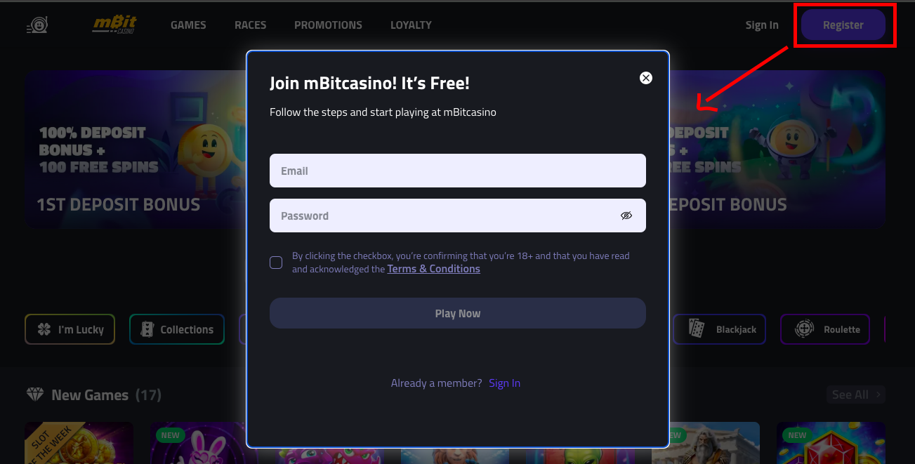The width and height of the screenshot is (915, 464).
Task: Open the sidebar menu icon at top left
Action: pyautogui.click(x=37, y=25)
